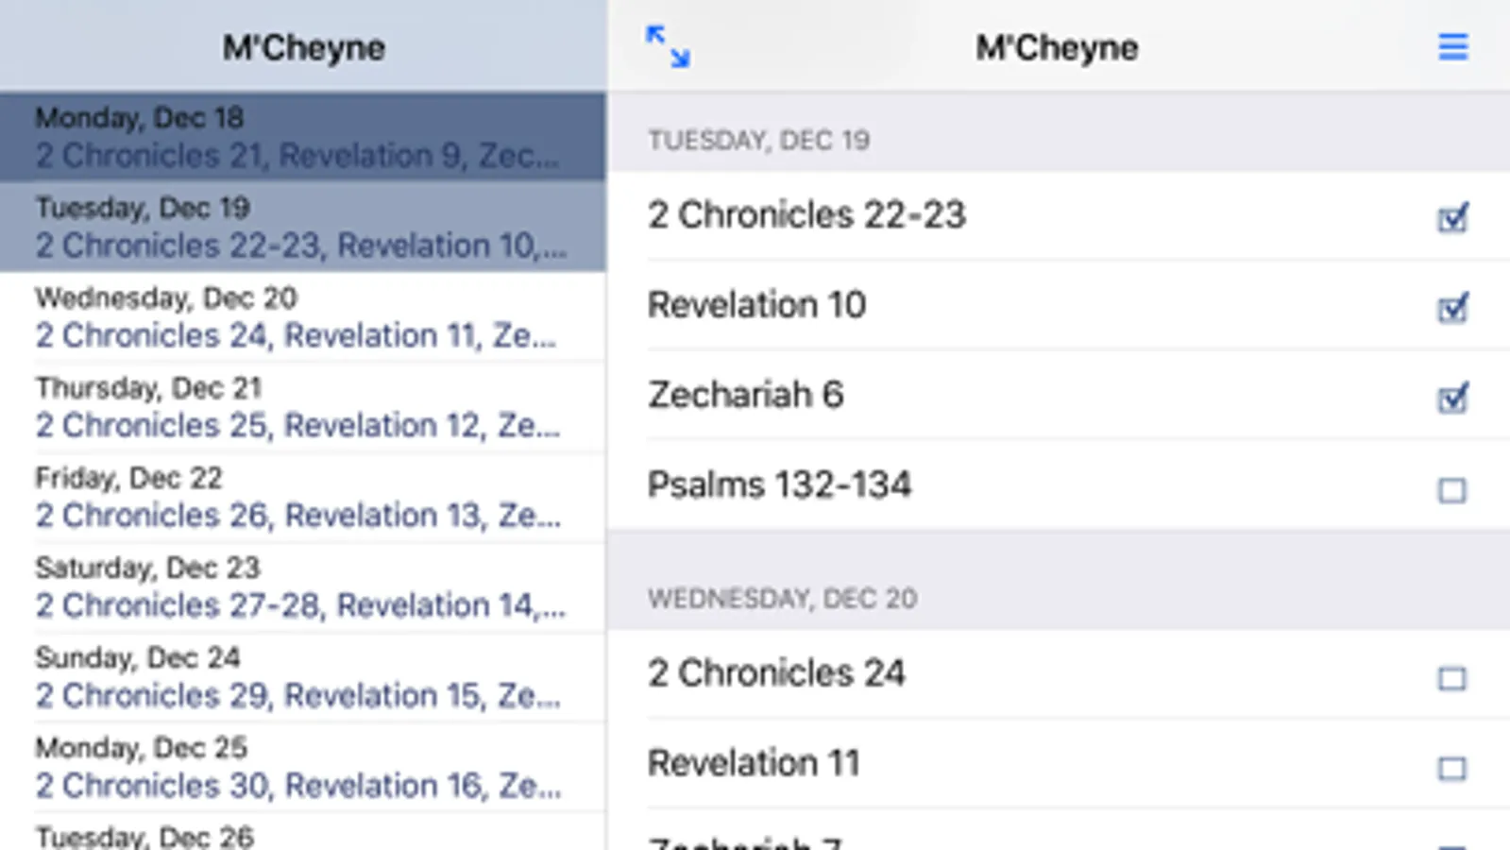Open the Zechariah 6 passage

pos(746,395)
